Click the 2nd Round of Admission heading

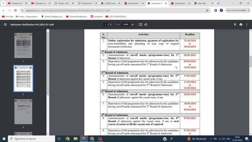tap(115, 73)
